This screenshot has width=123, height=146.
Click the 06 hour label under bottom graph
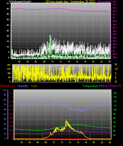[x=37, y=143]
